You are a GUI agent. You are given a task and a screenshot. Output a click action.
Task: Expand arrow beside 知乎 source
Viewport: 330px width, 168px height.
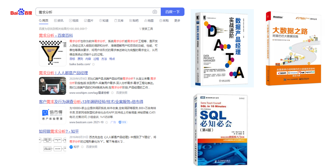point(82,147)
